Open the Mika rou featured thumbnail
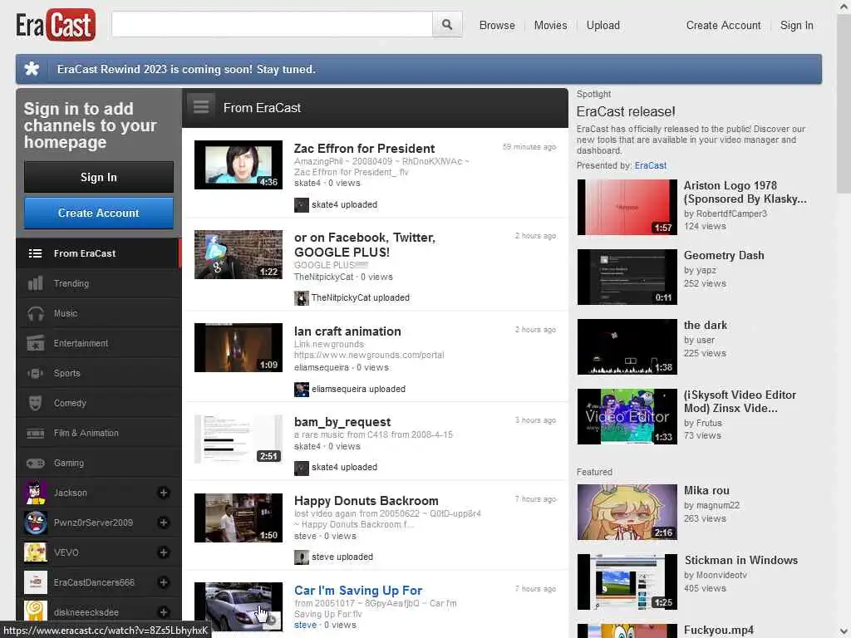851x638 pixels. pos(627,512)
